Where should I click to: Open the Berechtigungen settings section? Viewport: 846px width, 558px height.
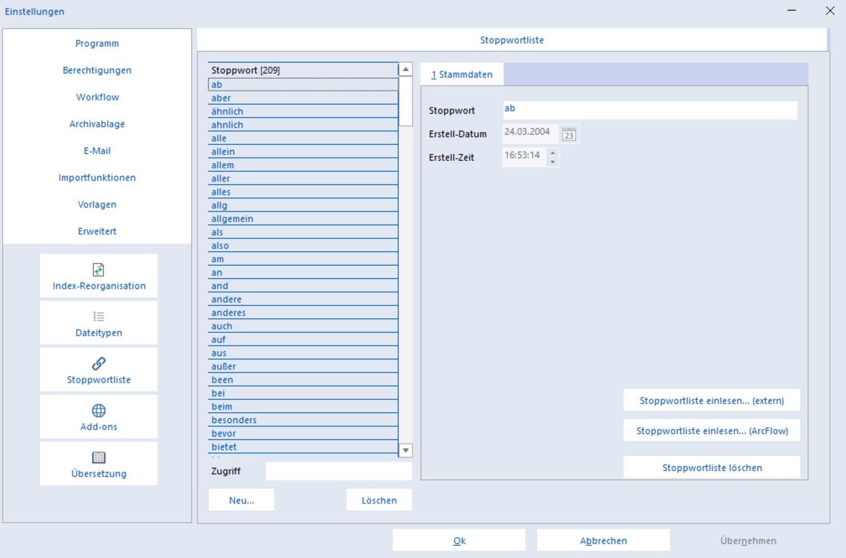(x=97, y=70)
